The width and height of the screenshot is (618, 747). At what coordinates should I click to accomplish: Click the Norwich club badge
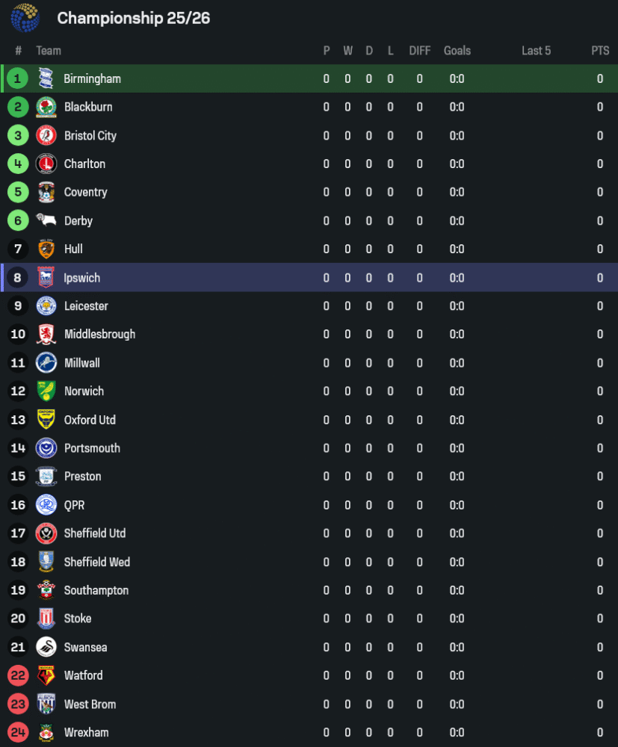coord(46,391)
